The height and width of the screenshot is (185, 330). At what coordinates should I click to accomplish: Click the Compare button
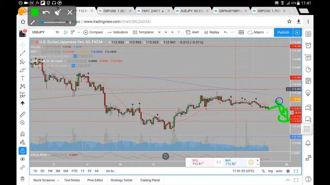(93, 32)
